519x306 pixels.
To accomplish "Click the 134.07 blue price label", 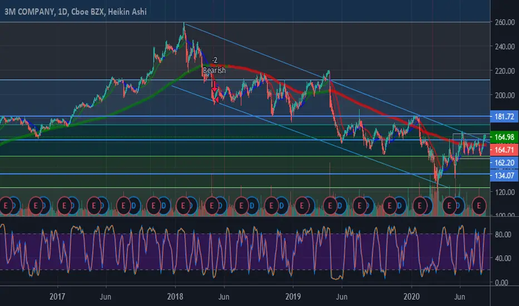I will pyautogui.click(x=504, y=175).
